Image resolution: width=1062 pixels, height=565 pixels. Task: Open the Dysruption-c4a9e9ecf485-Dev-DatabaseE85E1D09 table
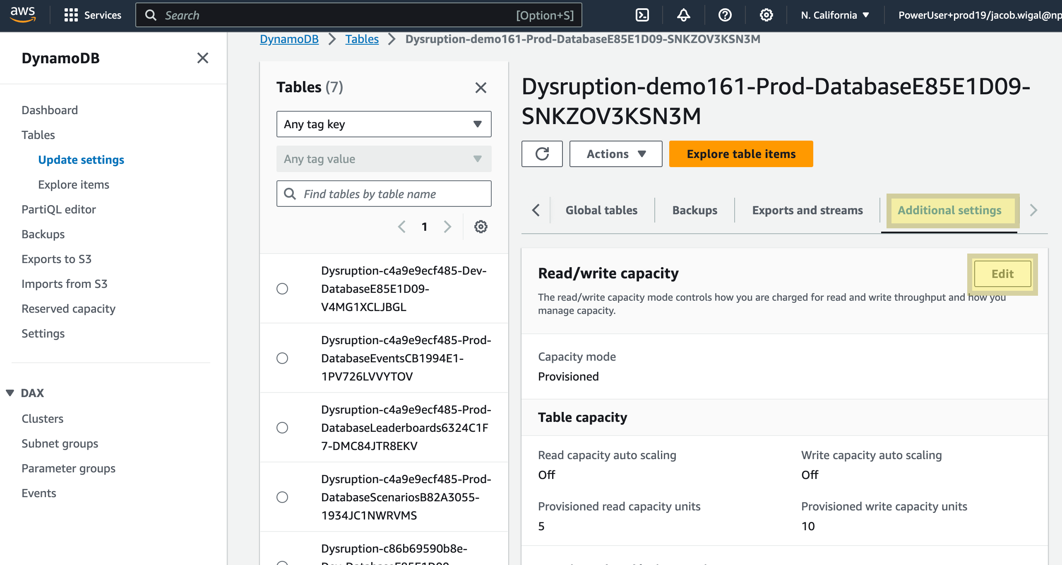tap(404, 289)
